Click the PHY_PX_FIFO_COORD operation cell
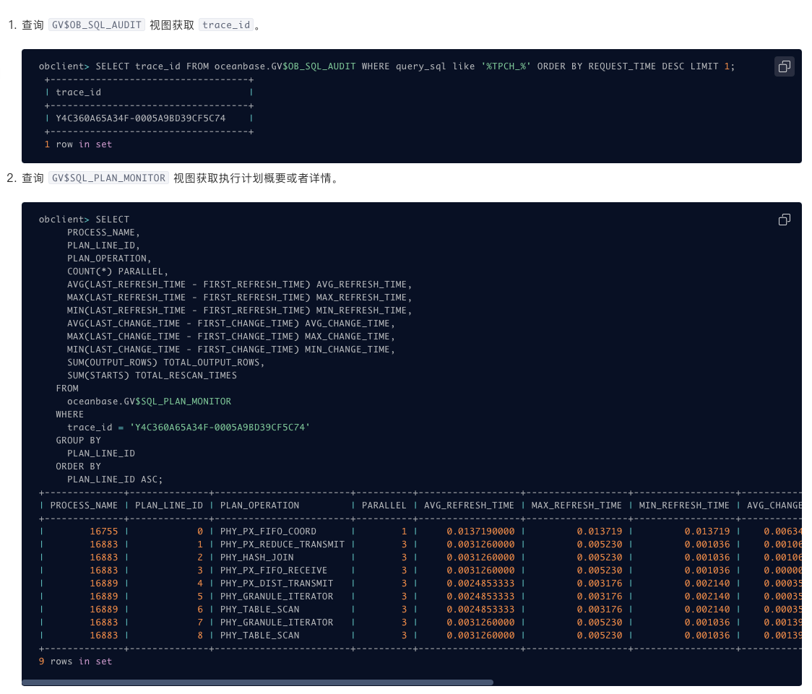 (x=268, y=532)
